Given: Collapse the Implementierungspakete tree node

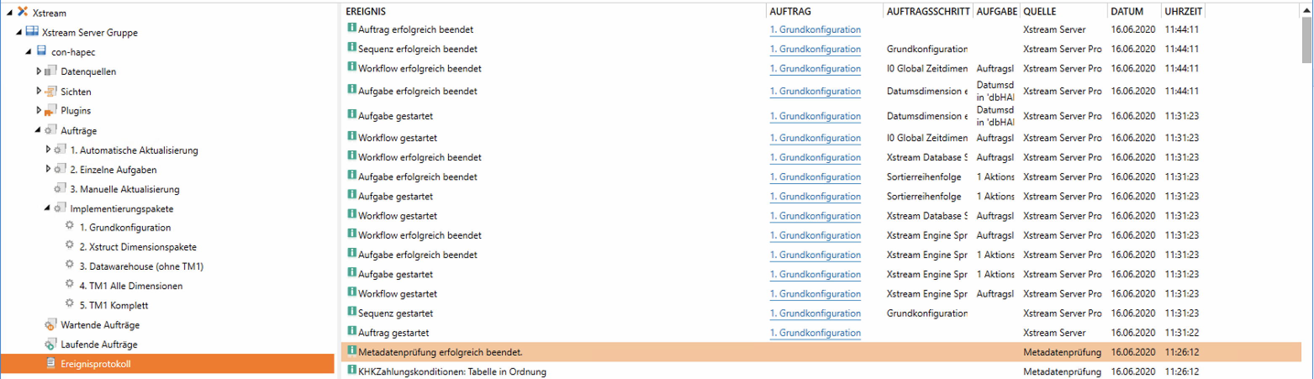Looking at the screenshot, I should (47, 208).
